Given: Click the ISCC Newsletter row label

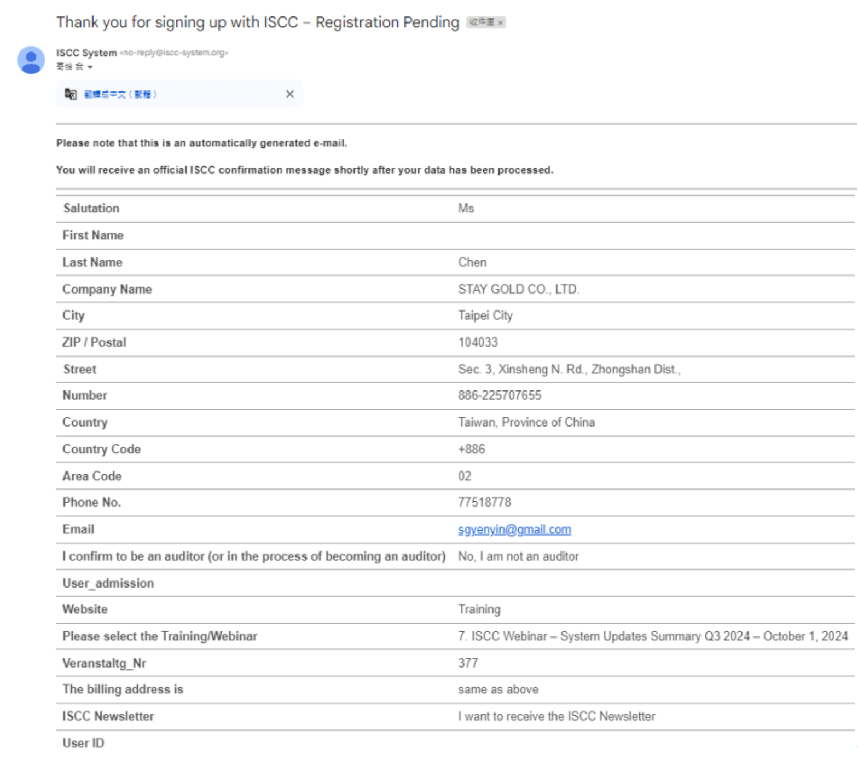Looking at the screenshot, I should (108, 716).
